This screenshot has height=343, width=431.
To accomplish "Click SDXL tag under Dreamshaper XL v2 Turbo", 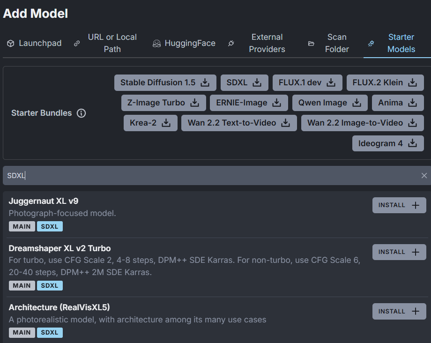I will pos(50,285).
